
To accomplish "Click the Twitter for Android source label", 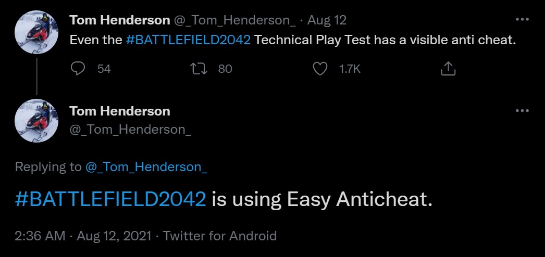I will [x=219, y=236].
